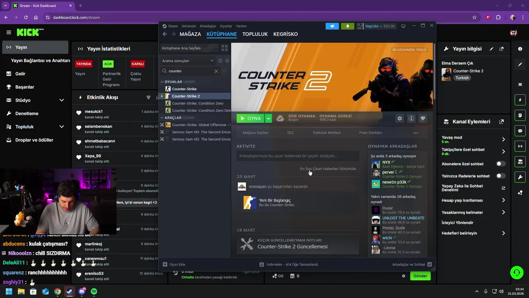The image size is (529, 298).
Task: Open the Arama sonuçları collection dropdown
Action: (188, 60)
